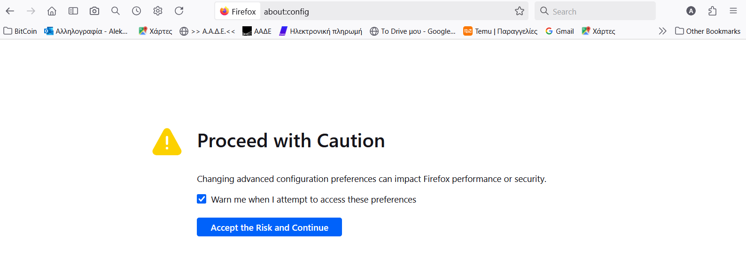Open the Extensions puzzle icon

pos(712,11)
